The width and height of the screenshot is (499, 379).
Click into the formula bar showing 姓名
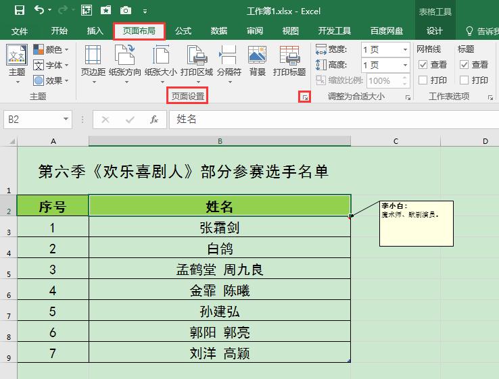pyautogui.click(x=334, y=120)
